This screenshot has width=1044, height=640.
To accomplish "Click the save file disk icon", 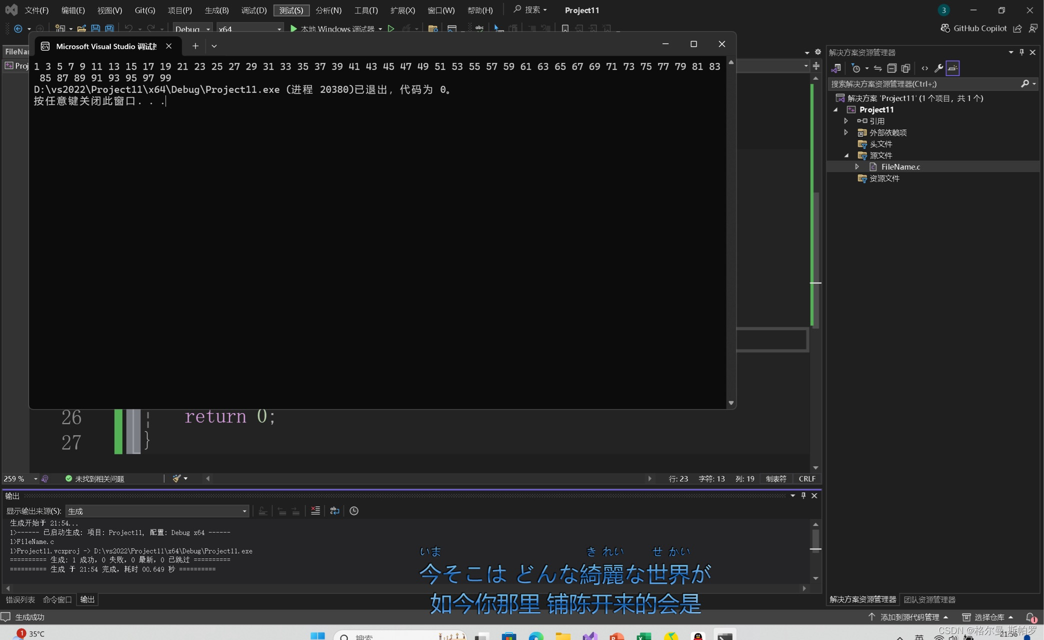I will click(x=95, y=29).
